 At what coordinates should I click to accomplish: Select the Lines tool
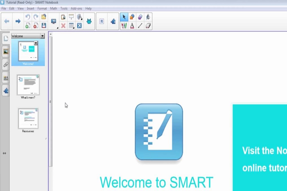[140, 26]
